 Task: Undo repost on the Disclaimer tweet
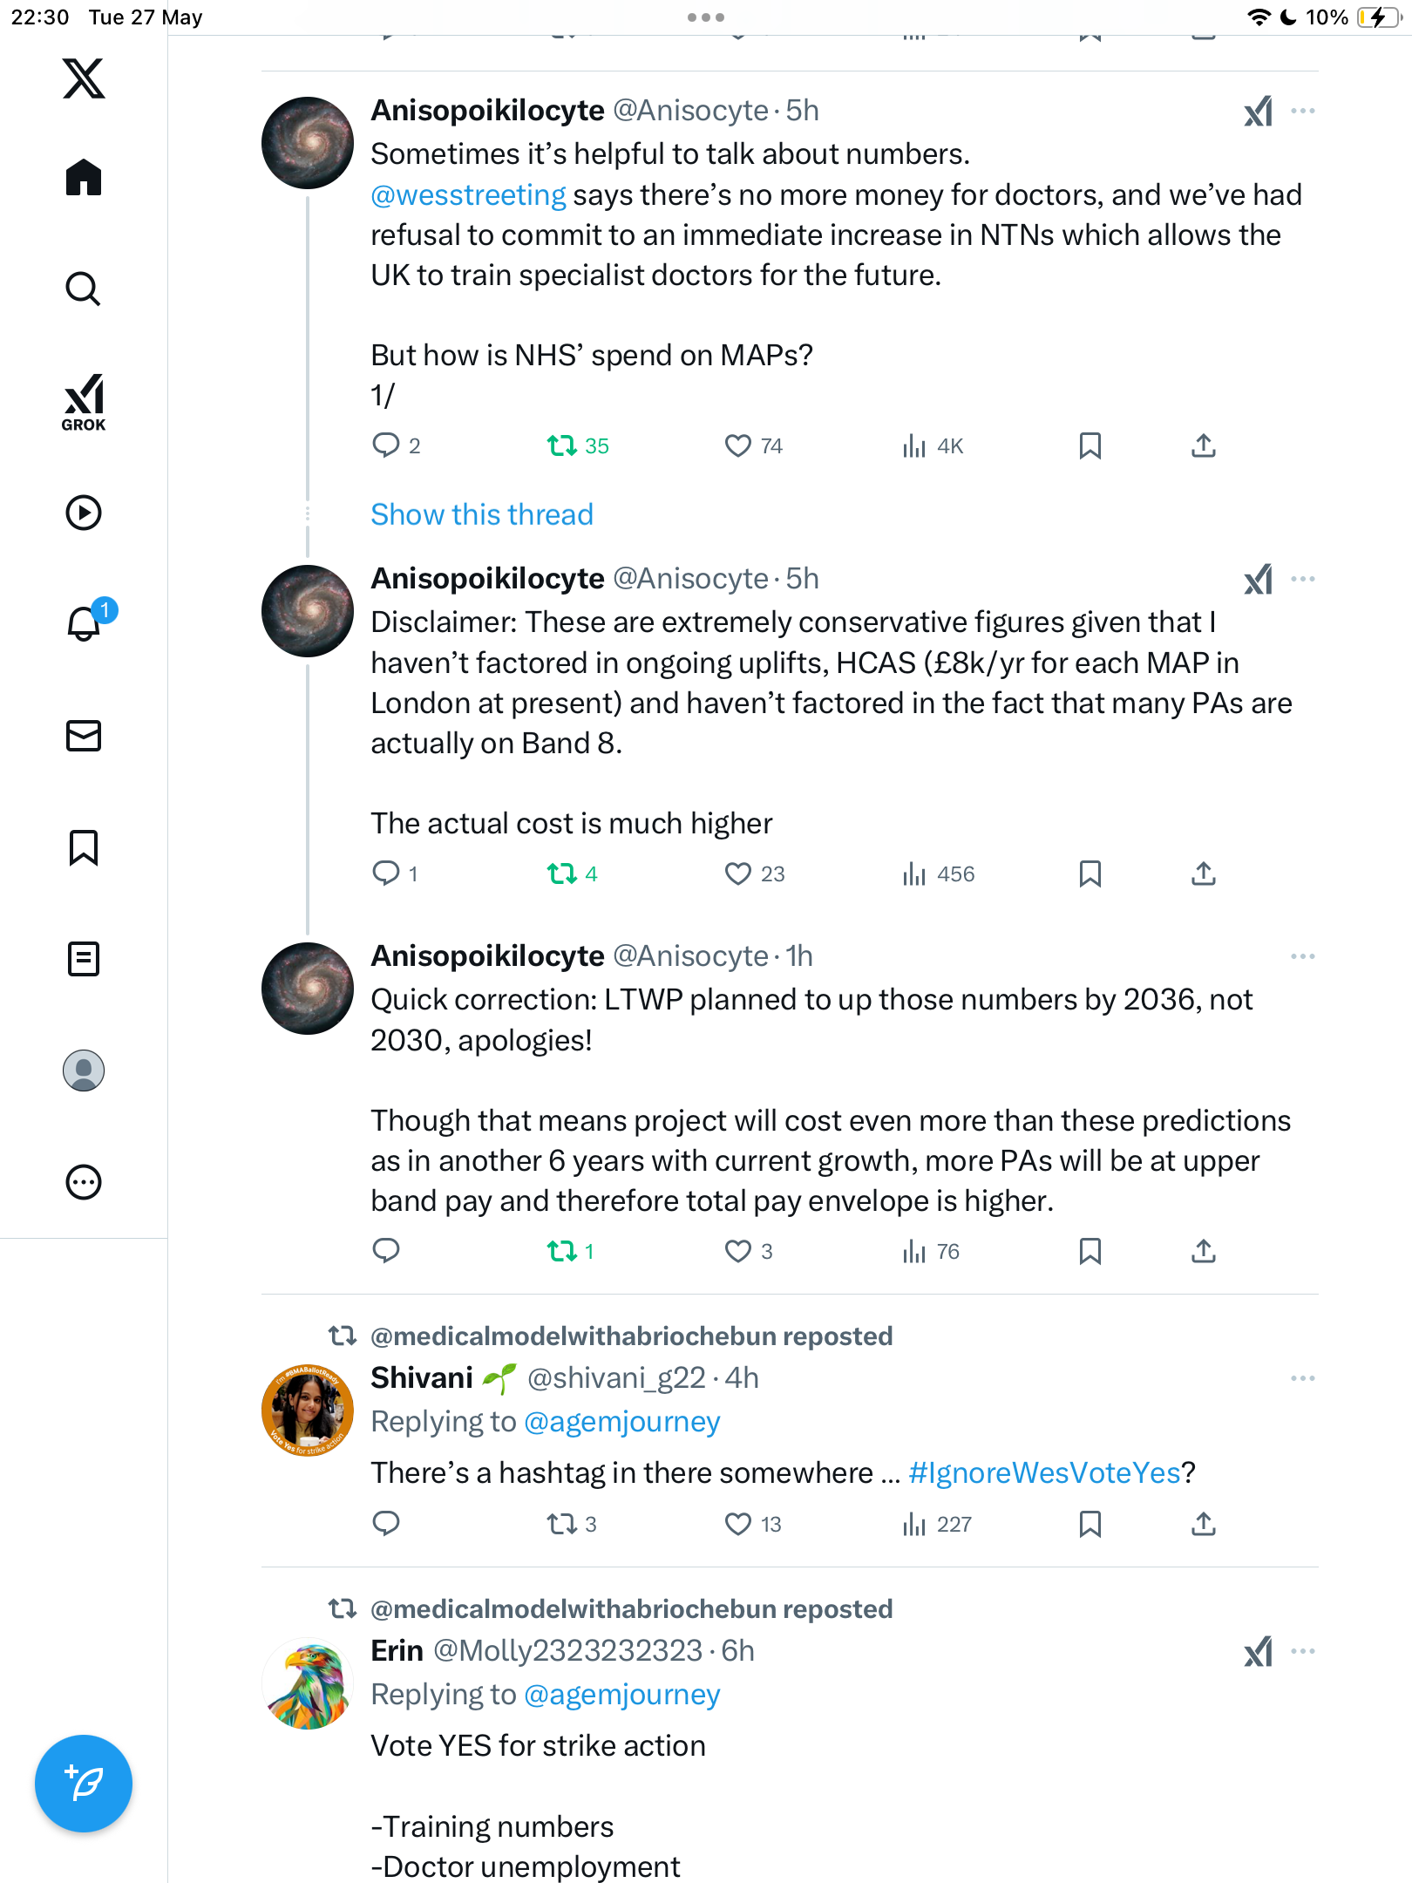pos(562,873)
